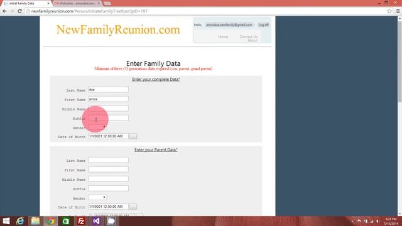Click your Date of Birth field

click(x=109, y=136)
